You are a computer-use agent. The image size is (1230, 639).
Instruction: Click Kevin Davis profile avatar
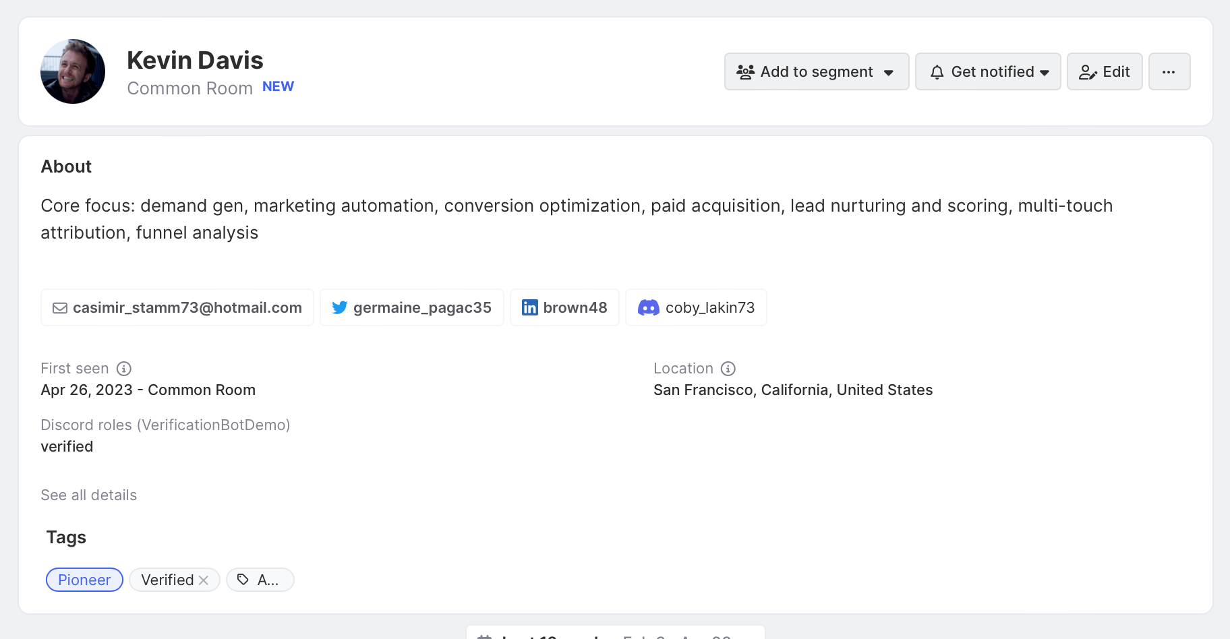(x=73, y=71)
